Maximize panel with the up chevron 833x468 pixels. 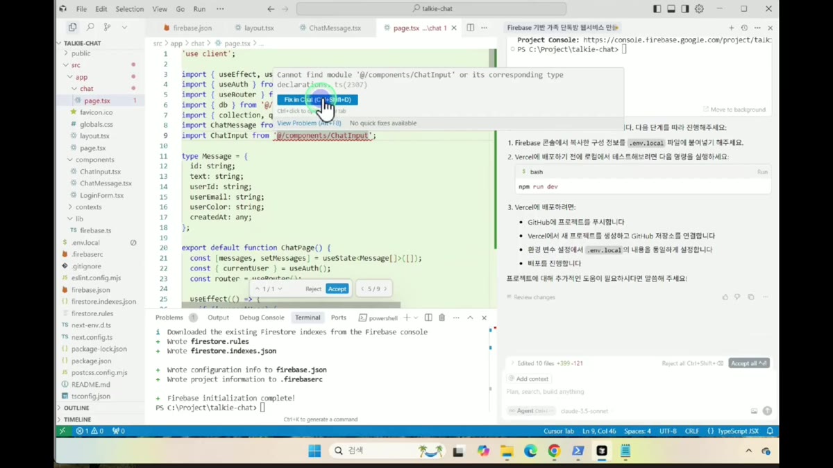[470, 318]
